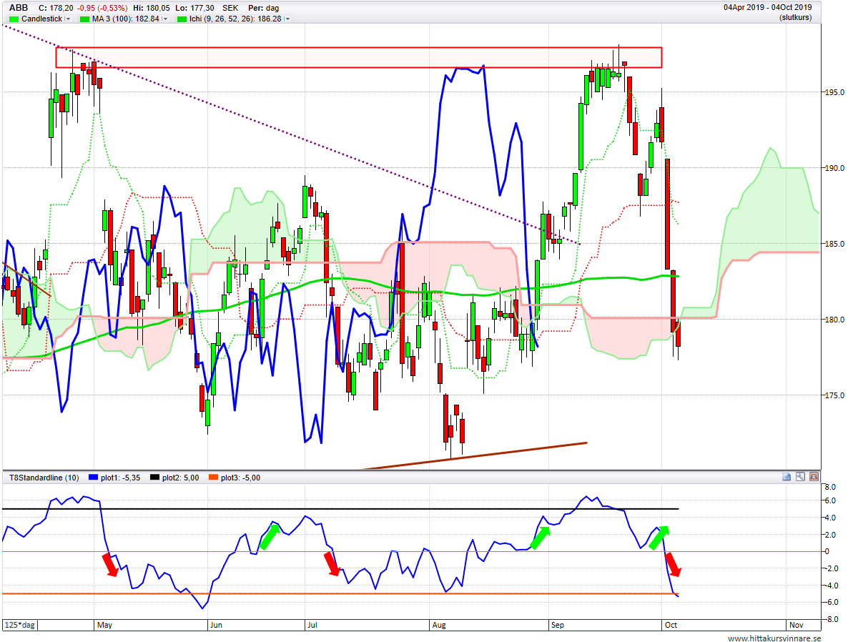Click the Ichi (9, 26, 52, 26): 186.28 label
This screenshot has height=642, width=853.
pyautogui.click(x=235, y=19)
